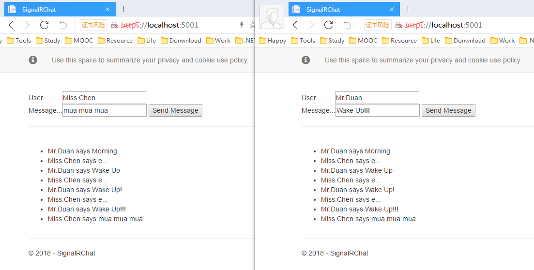
Task: Open Donwnload bookmark folder in left browser
Action: click(181, 41)
